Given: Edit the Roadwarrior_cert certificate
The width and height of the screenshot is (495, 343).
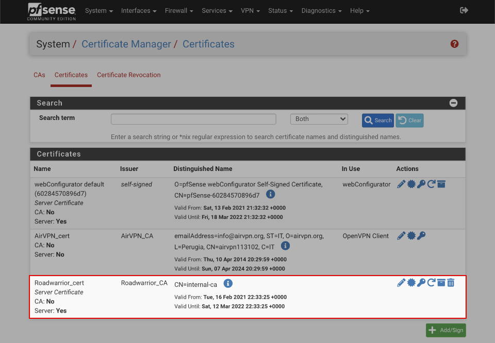Looking at the screenshot, I should (x=401, y=282).
